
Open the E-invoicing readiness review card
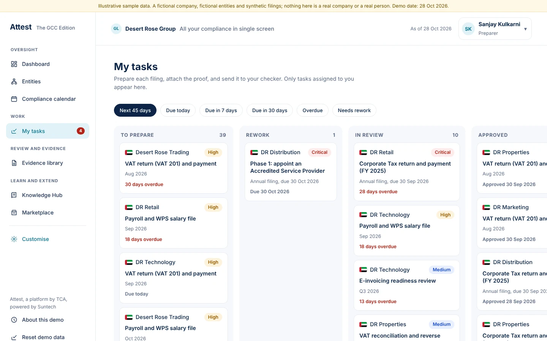[x=407, y=285]
